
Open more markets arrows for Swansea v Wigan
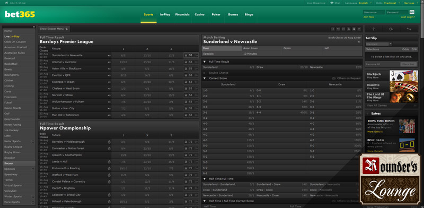click(196, 82)
